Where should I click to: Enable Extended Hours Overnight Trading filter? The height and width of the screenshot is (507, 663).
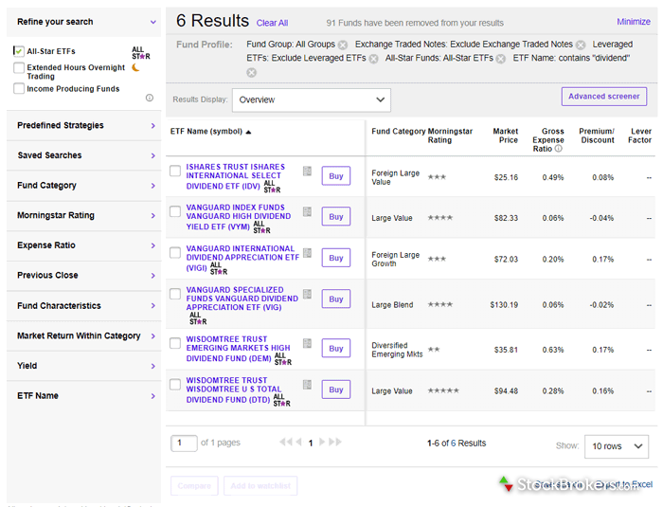point(20,68)
